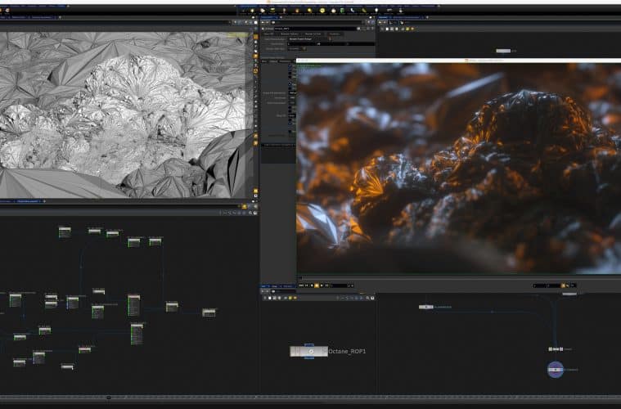This screenshot has height=409, width=621.
Task: Click the timeline bar at the bottom of the window
Action: [x=310, y=398]
